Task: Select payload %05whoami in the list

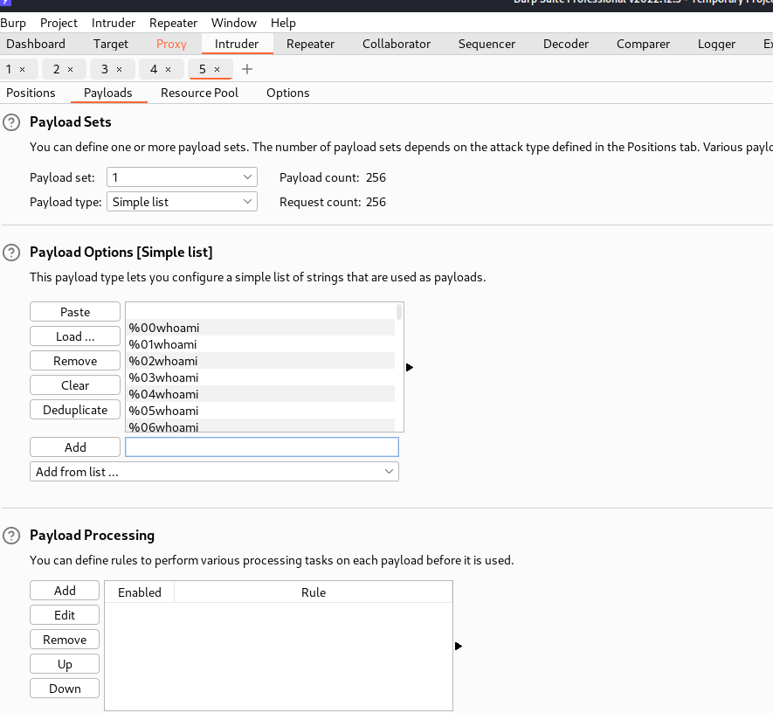Action: point(260,411)
